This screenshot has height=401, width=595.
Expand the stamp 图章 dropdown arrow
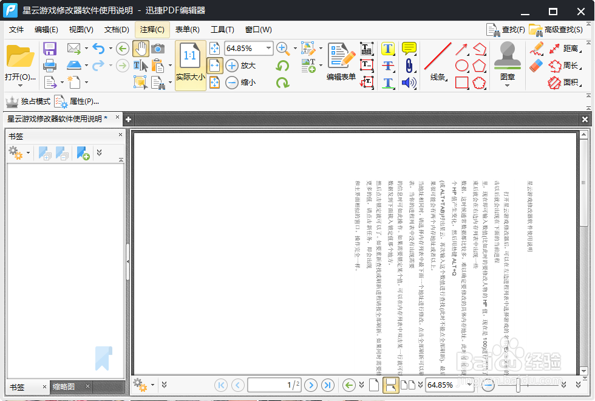508,86
